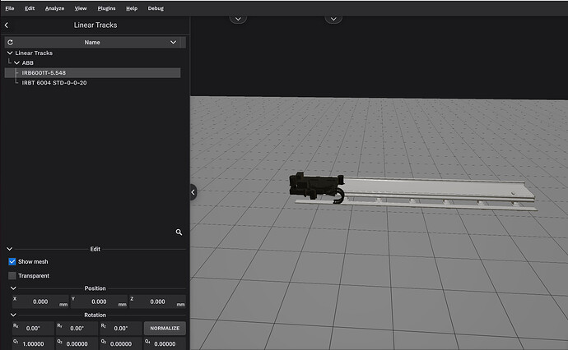Click the left chevron pull-down at viewport top
The height and width of the screenshot is (350, 568).
[238, 18]
